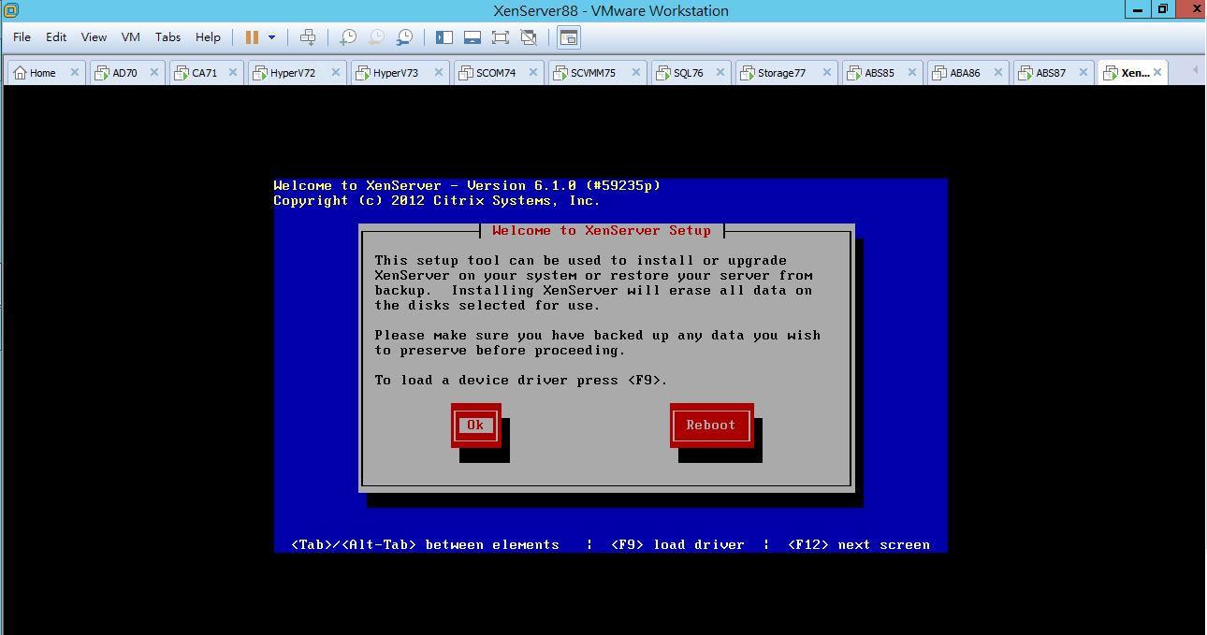Click the '<F9> load driver' hint text
This screenshot has height=635, width=1207.
[x=677, y=544]
